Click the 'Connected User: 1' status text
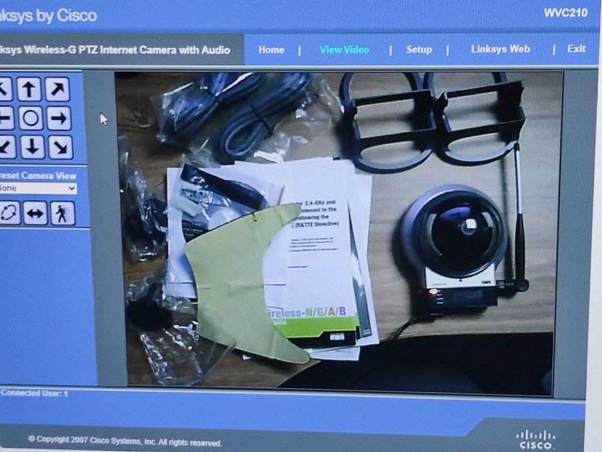Viewport: 602px width, 452px height. click(x=34, y=393)
